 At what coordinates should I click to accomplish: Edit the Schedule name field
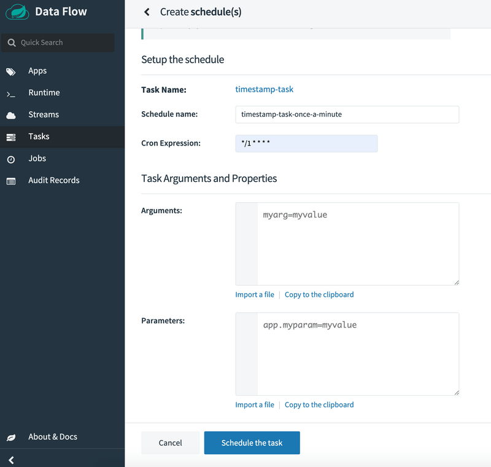coord(347,114)
